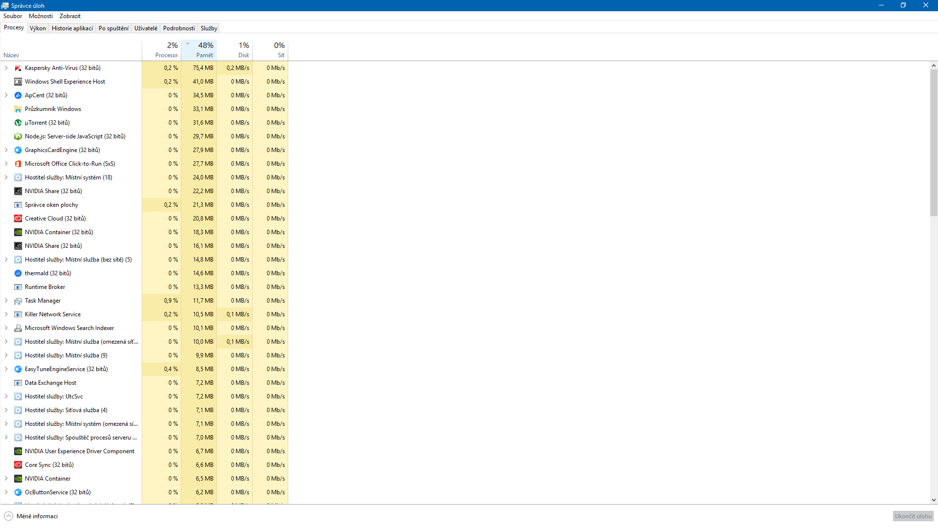The height and width of the screenshot is (528, 938).
Task: Expand OcButtonService process group
Action: [6, 492]
